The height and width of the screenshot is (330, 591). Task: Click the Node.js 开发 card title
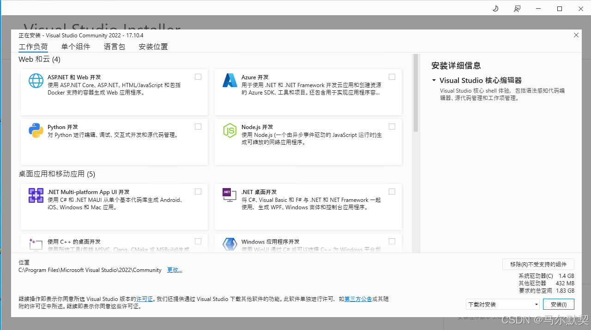(x=257, y=127)
